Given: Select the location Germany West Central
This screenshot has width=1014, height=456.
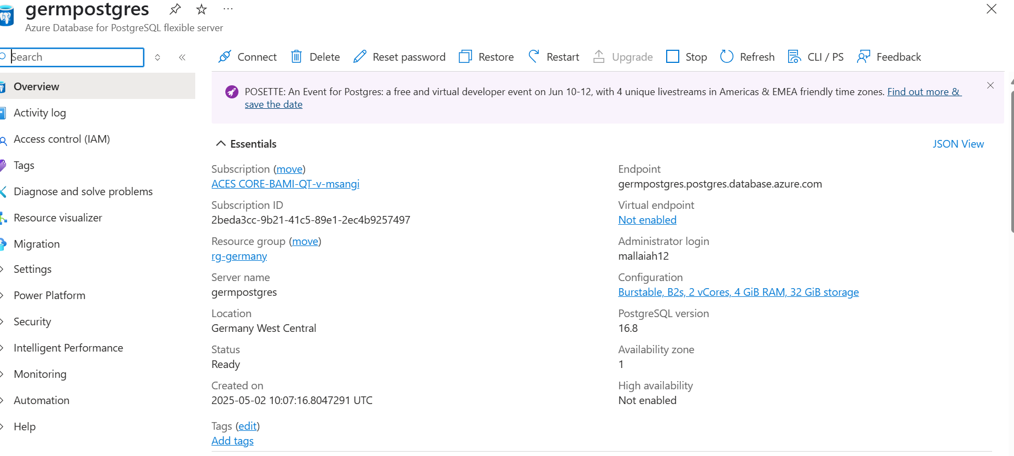Looking at the screenshot, I should [x=264, y=328].
